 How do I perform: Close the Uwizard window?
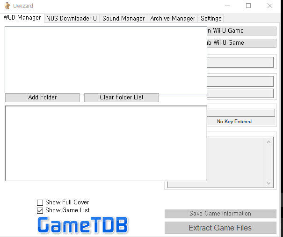click(x=270, y=6)
